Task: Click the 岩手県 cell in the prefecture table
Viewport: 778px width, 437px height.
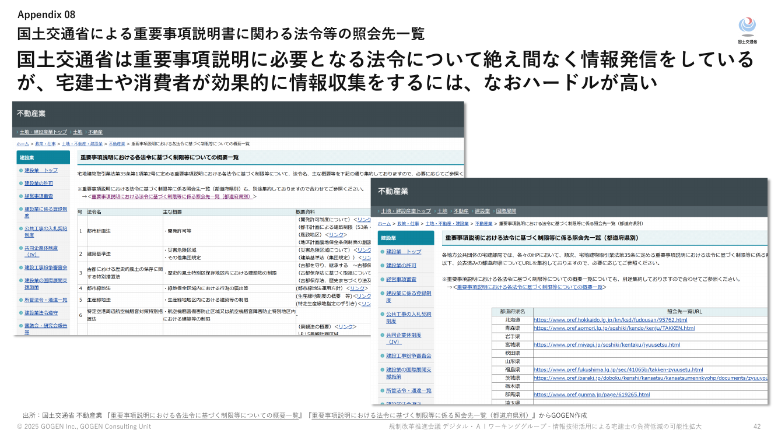Action: [x=512, y=336]
